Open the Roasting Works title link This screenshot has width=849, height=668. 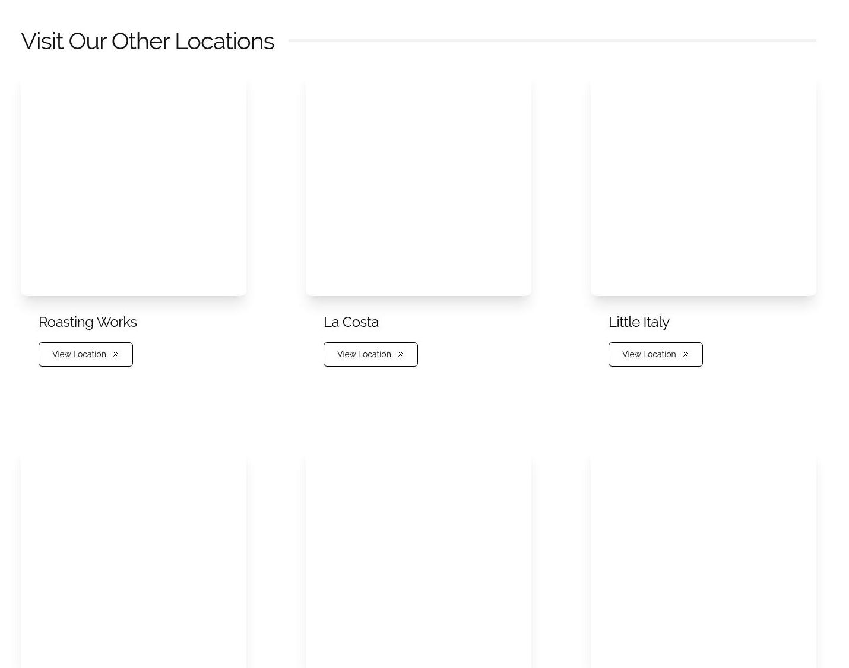coord(88,322)
